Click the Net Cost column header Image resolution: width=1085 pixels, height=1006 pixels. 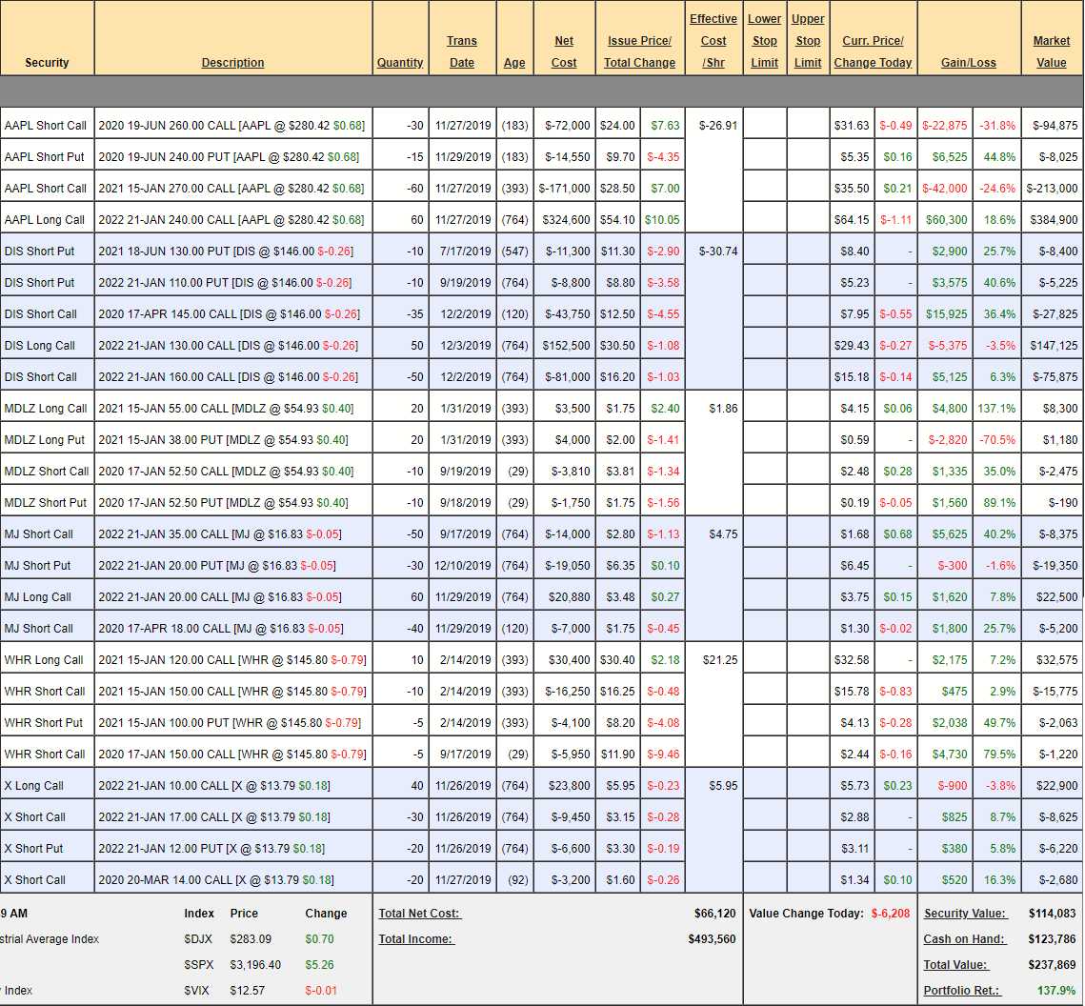(564, 51)
